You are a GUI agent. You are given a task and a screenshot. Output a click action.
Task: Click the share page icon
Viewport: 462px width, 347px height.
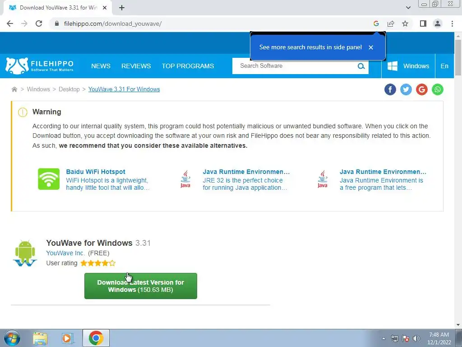(x=391, y=23)
